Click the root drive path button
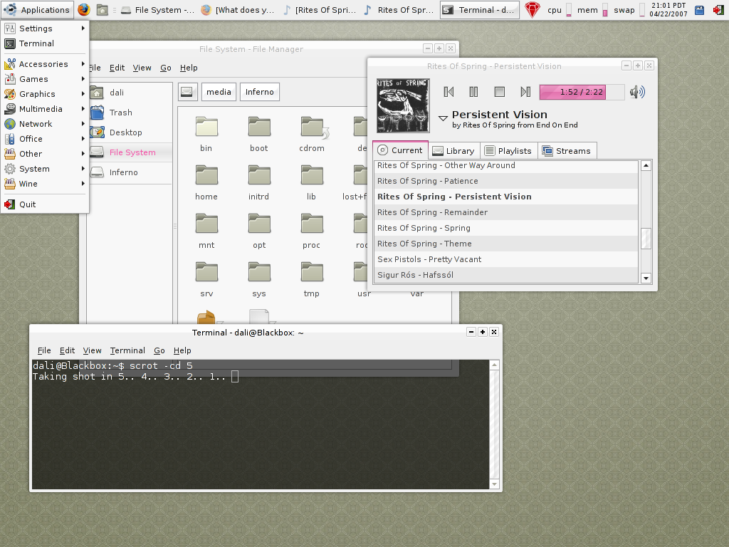Viewport: 729px width, 547px height. (x=187, y=92)
